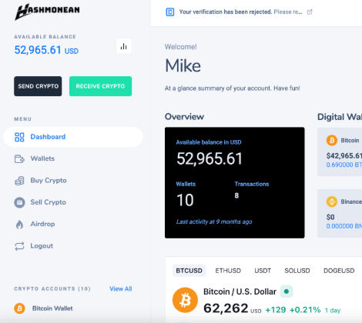Click the green market status dot indicator
This screenshot has height=323, width=362.
(287, 291)
